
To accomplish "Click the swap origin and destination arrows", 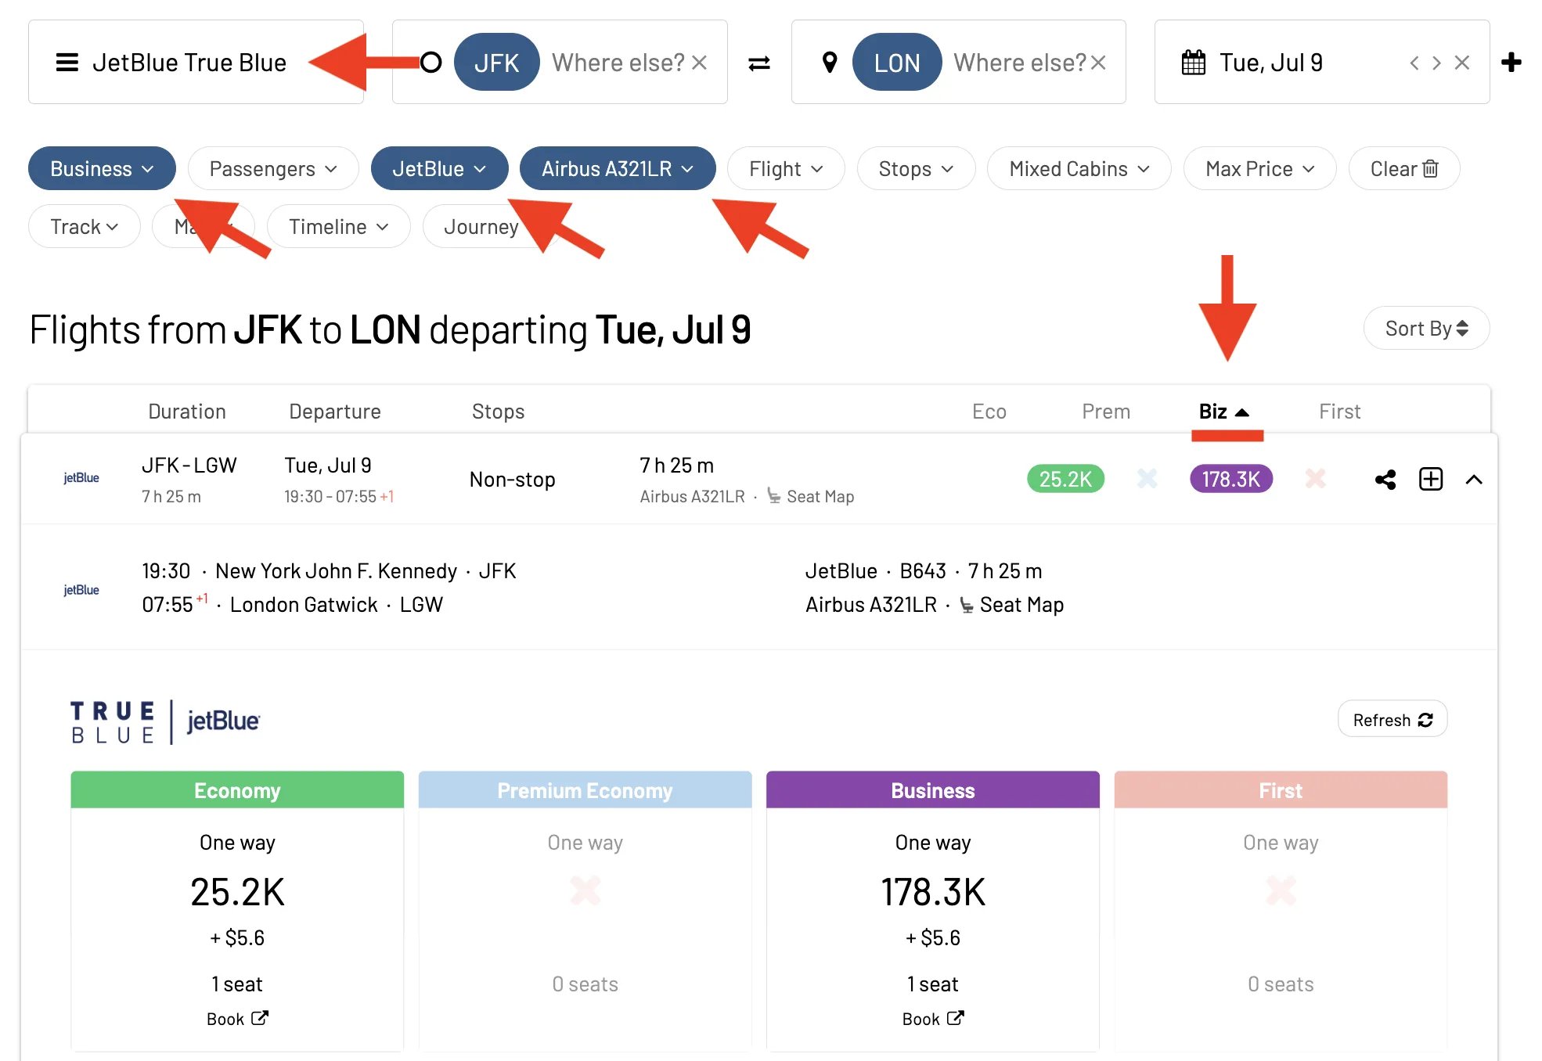I will tap(759, 63).
